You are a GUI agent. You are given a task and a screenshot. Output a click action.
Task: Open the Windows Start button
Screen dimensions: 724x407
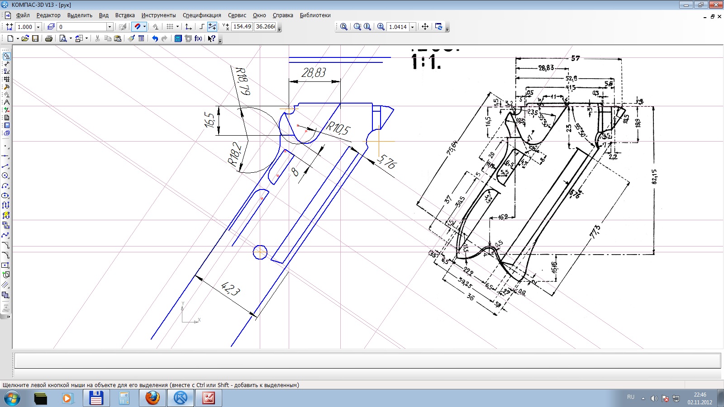click(12, 398)
